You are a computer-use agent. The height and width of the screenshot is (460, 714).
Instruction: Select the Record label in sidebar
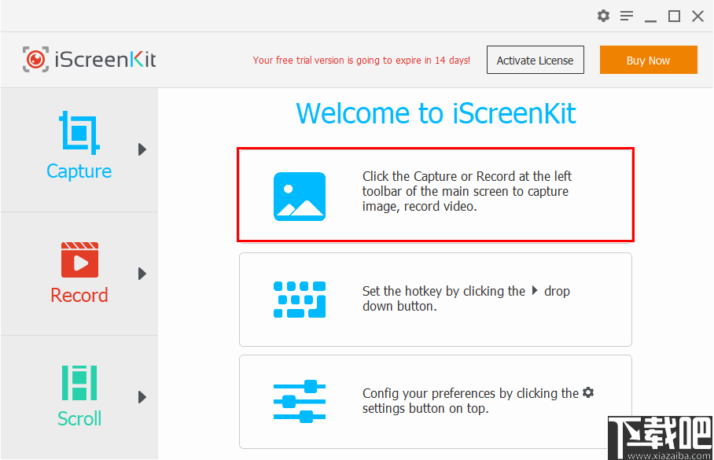79,296
